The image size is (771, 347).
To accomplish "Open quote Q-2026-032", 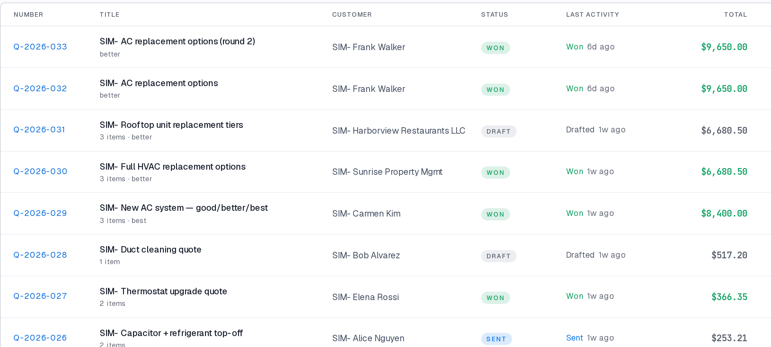I will tap(40, 89).
